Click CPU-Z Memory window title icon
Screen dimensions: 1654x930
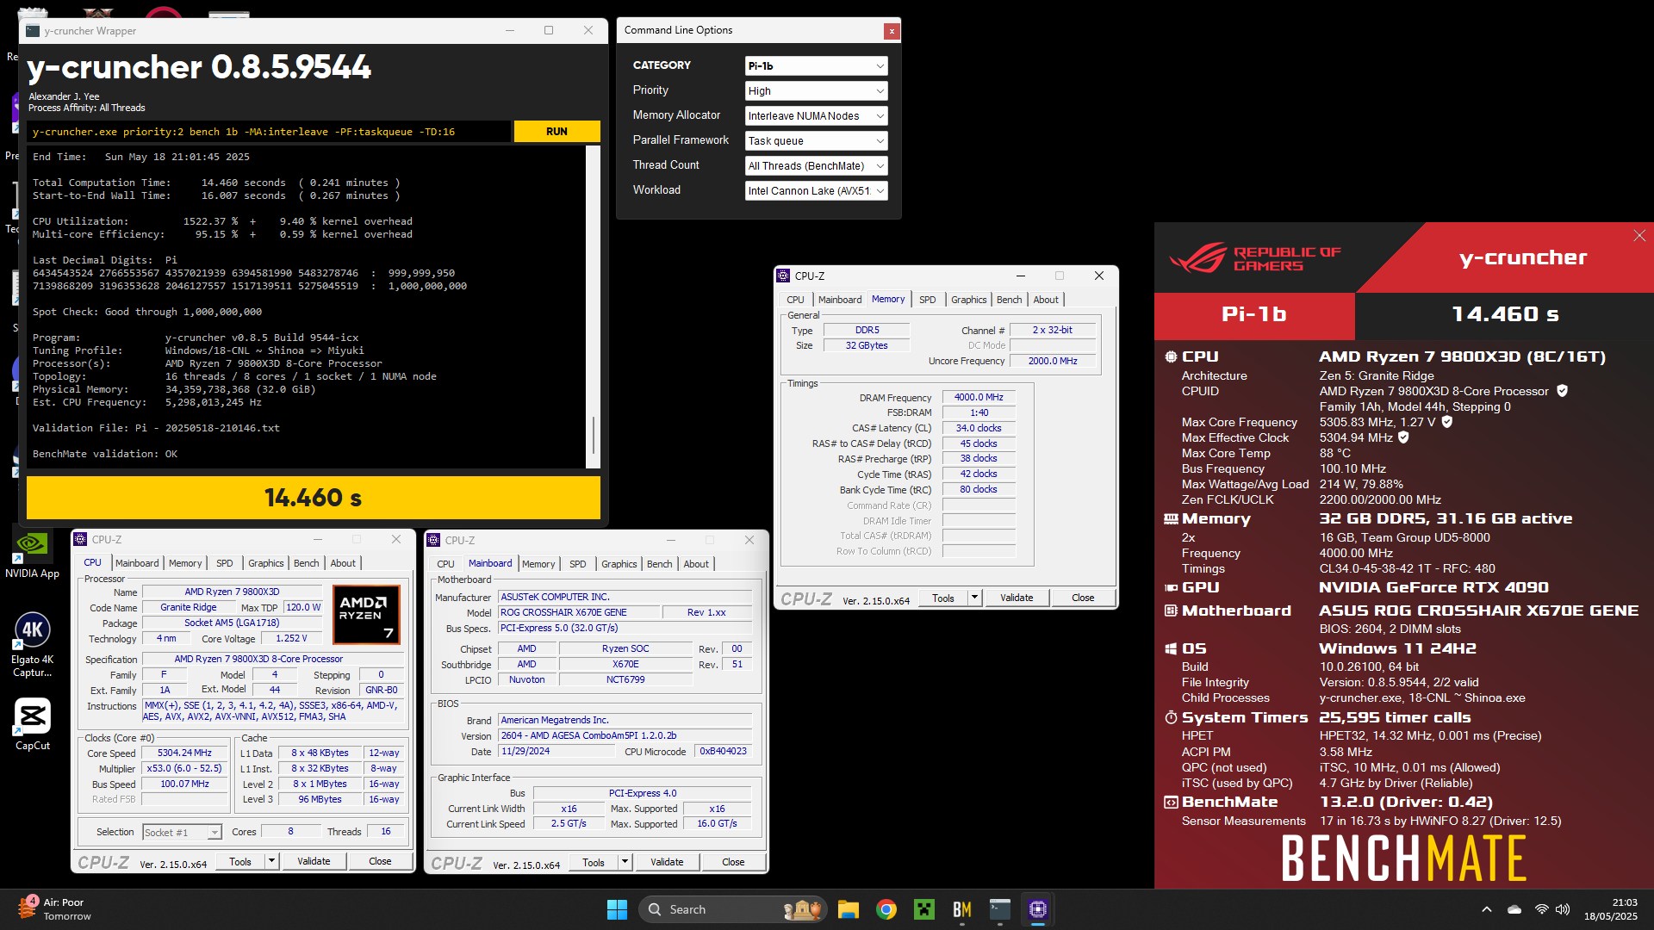point(783,276)
